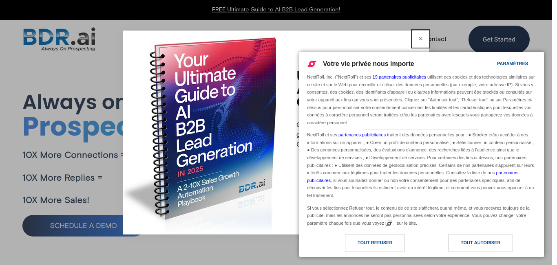Screen dimensions: 557x265
Task: Click the '10X More Replies =' text
Action: (62, 178)
